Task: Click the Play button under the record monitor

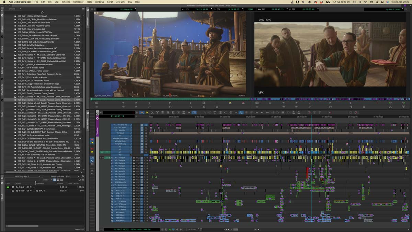Action: click(x=330, y=103)
